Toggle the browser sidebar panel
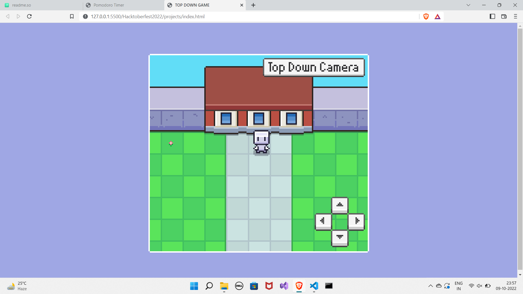523x294 pixels. 492,17
